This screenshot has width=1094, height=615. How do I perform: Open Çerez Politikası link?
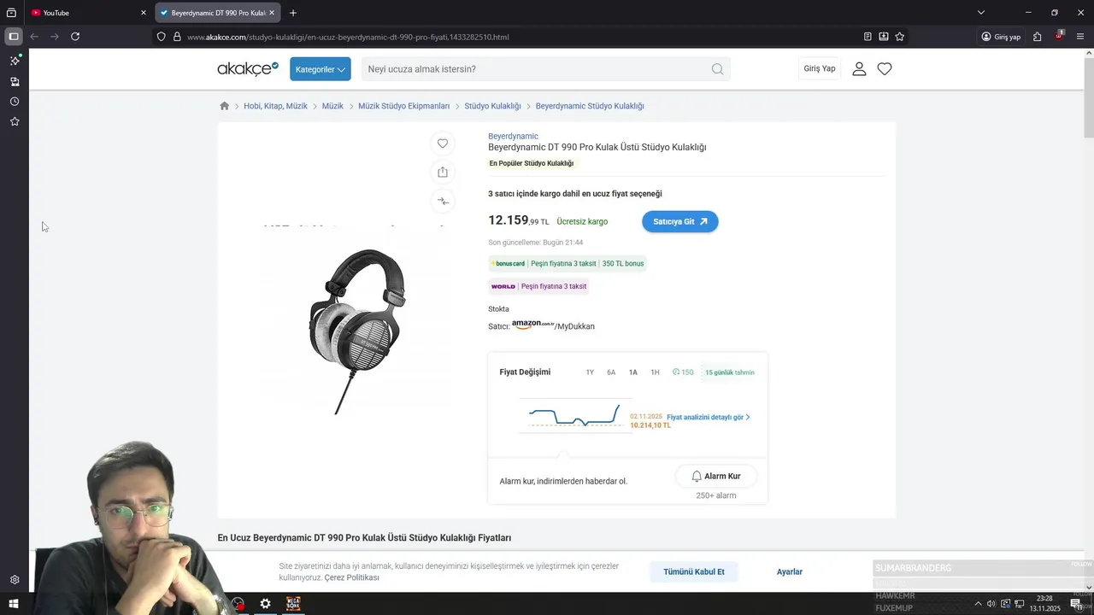pos(352,577)
